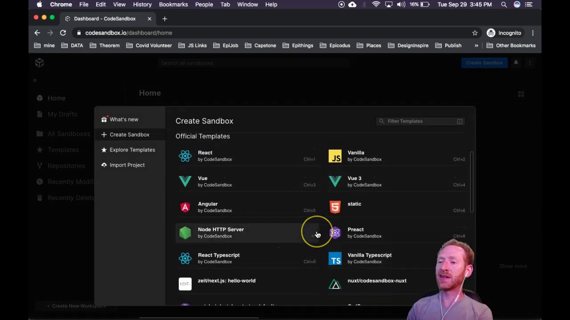
Task: Open the notifications bell in dashboard header
Action: (x=516, y=63)
